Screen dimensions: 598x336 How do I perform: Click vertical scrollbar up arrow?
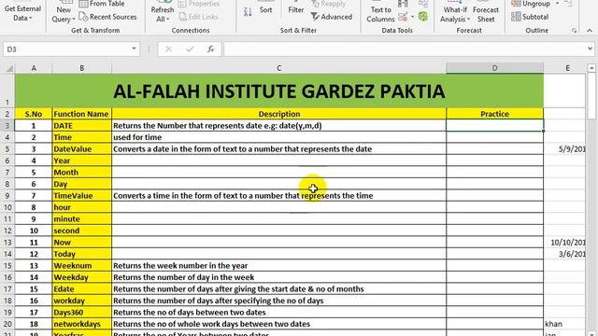tap(591, 68)
